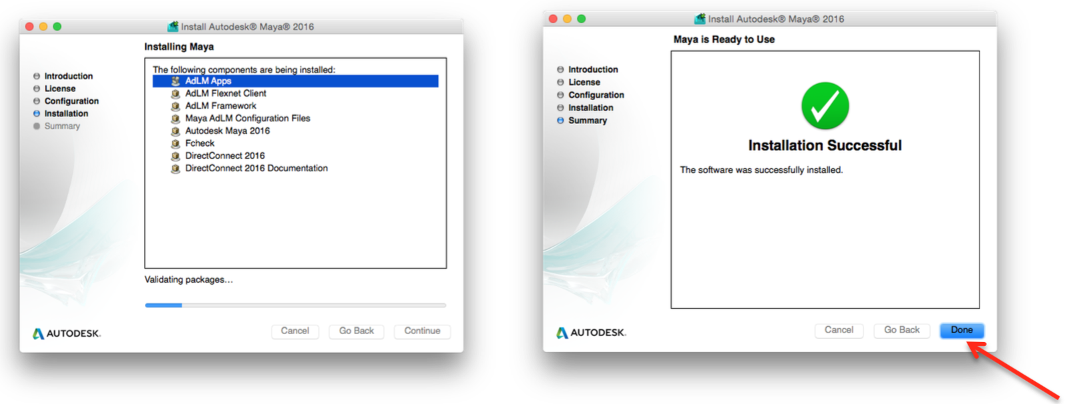Click the DirectConnect 2016 package icon
Screen dimensions: 1067x404
176,156
